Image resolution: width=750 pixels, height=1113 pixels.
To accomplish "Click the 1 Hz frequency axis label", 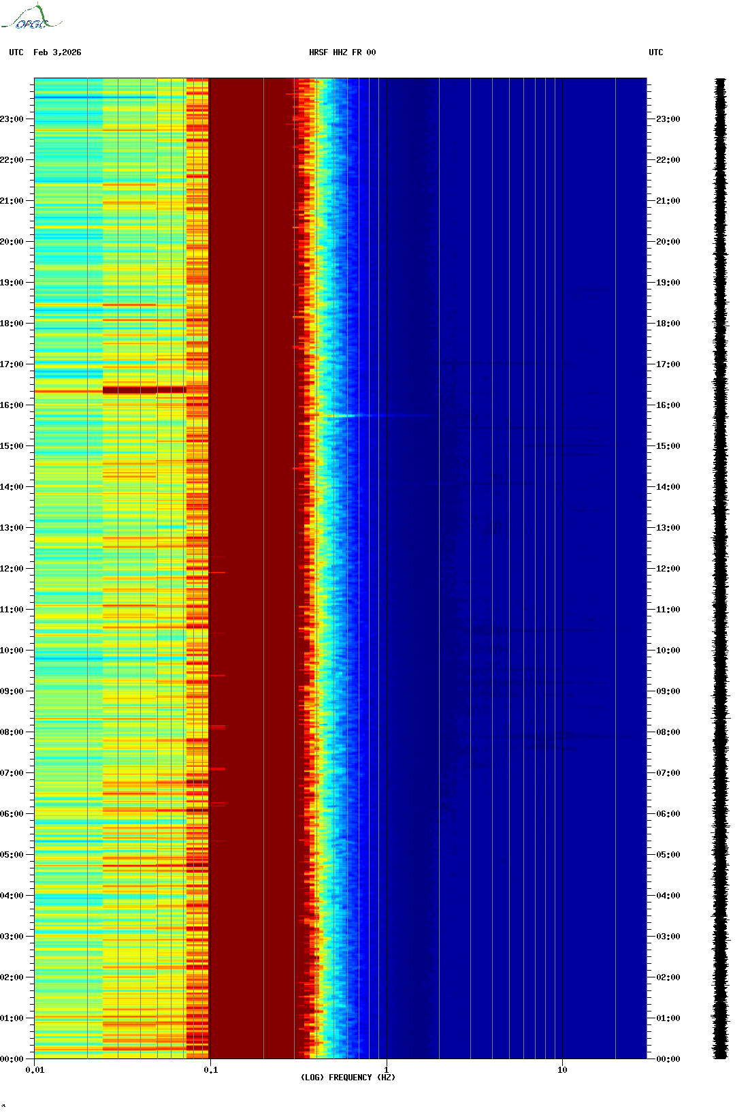I will pyautogui.click(x=387, y=1070).
